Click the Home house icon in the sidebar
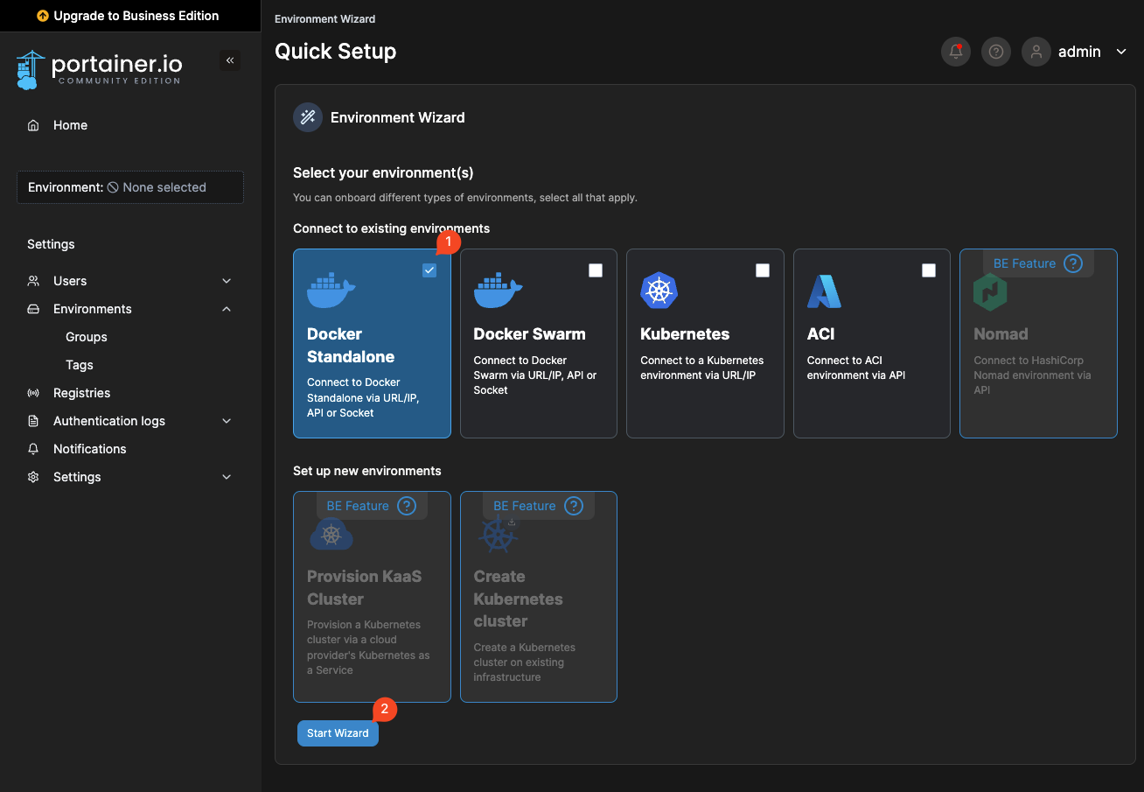The height and width of the screenshot is (792, 1144). point(33,125)
